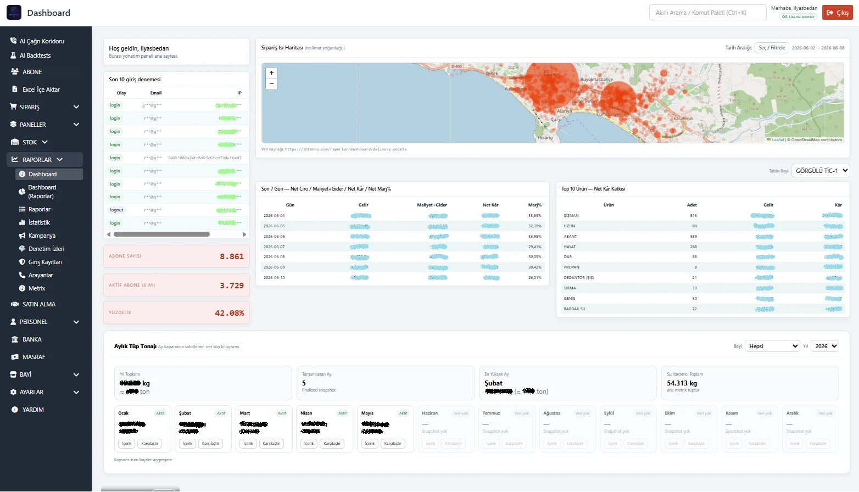Viewport: 859px width, 492px height.
Task: Click the BAYİ store icon
Action: pos(13,374)
